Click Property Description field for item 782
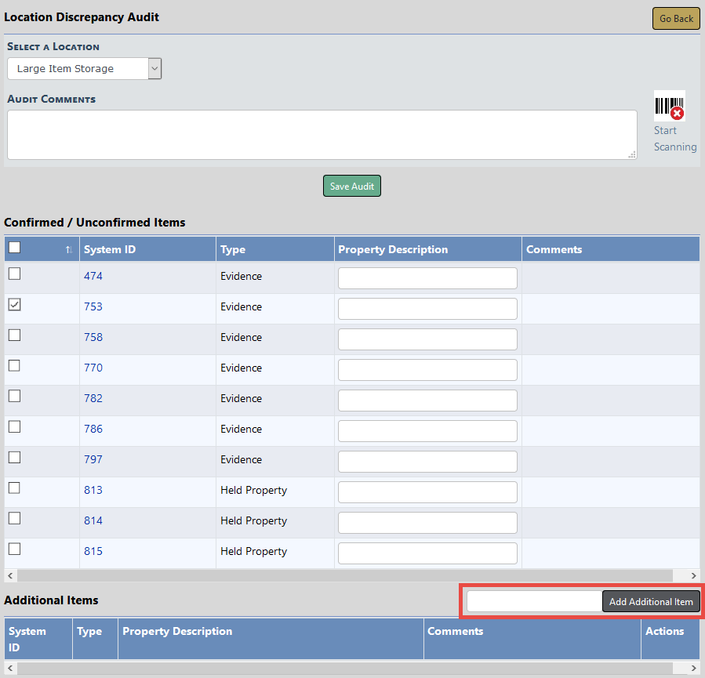 pyautogui.click(x=427, y=401)
